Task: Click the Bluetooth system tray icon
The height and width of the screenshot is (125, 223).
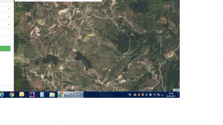Action: coord(154,95)
